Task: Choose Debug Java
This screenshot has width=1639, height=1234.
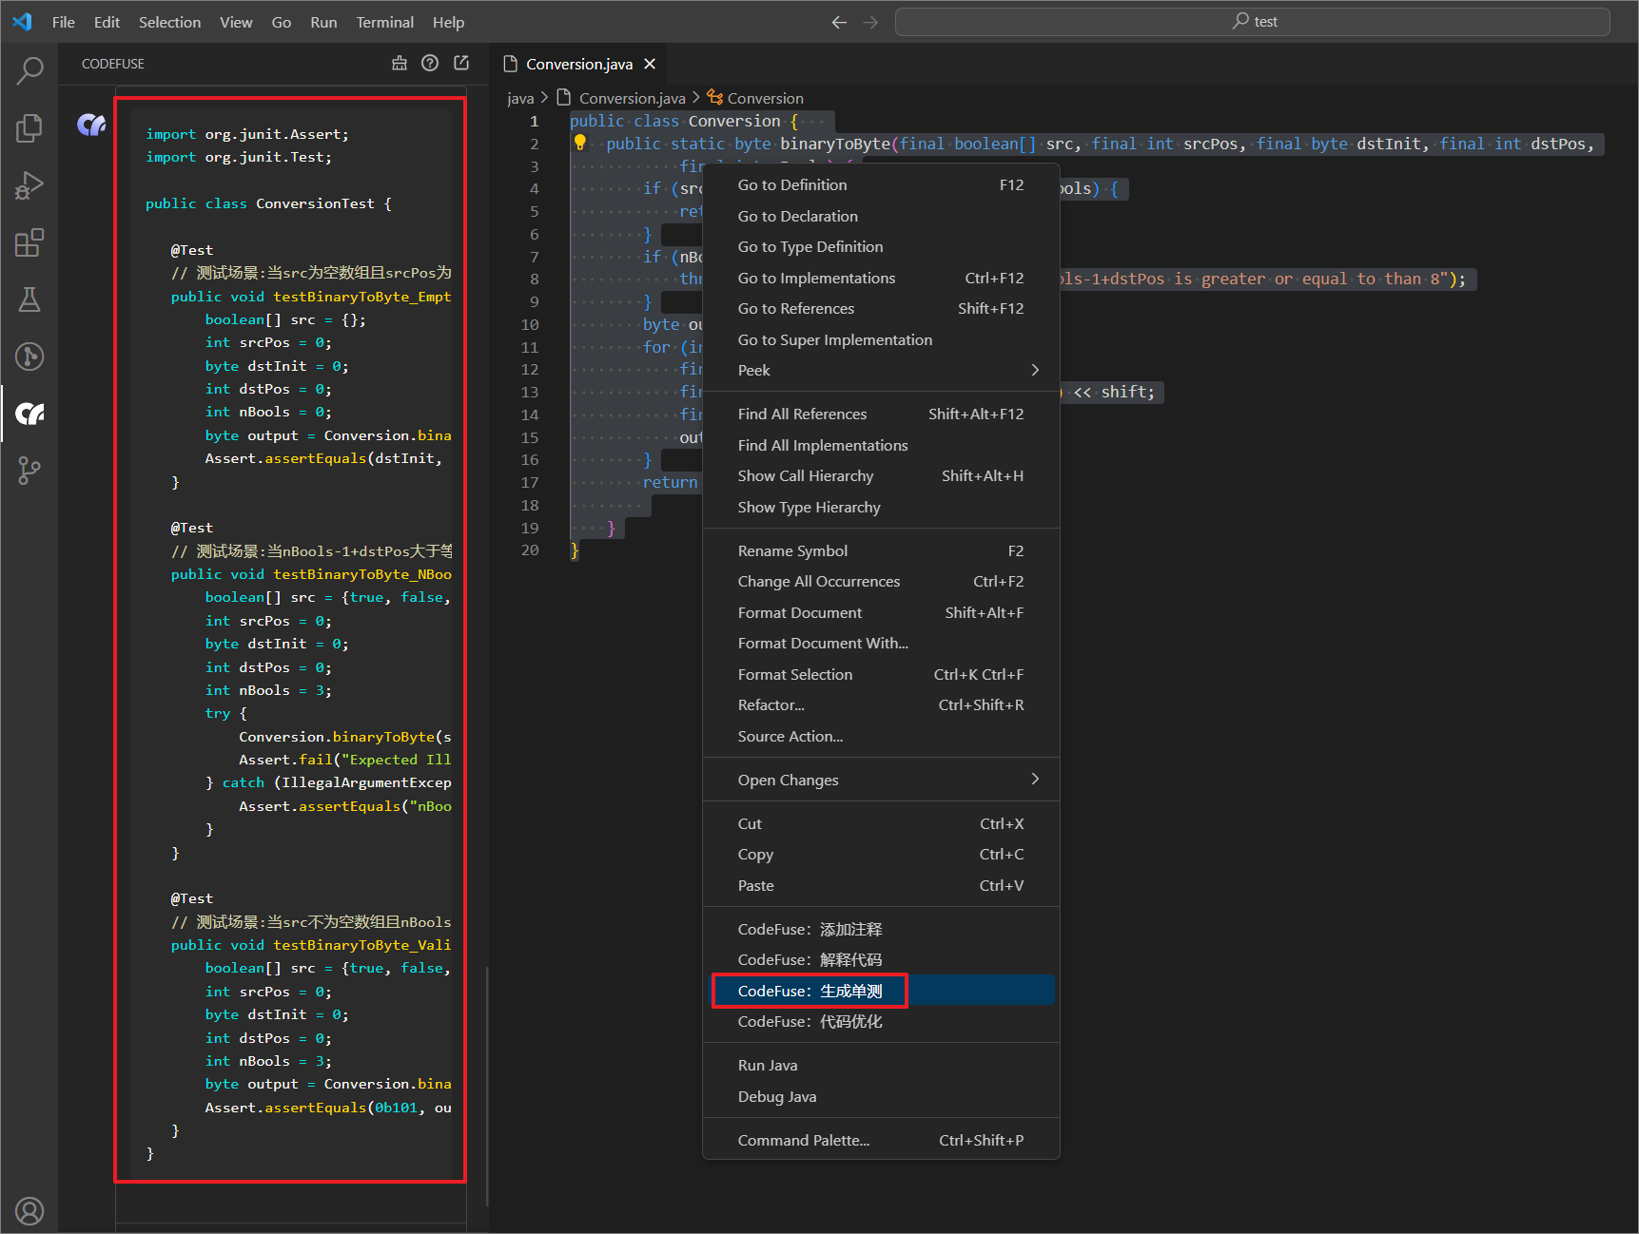Action: 881,1096
